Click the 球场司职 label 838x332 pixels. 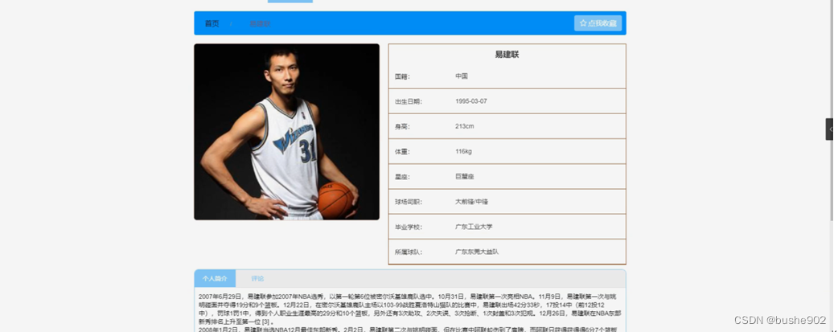pos(409,202)
